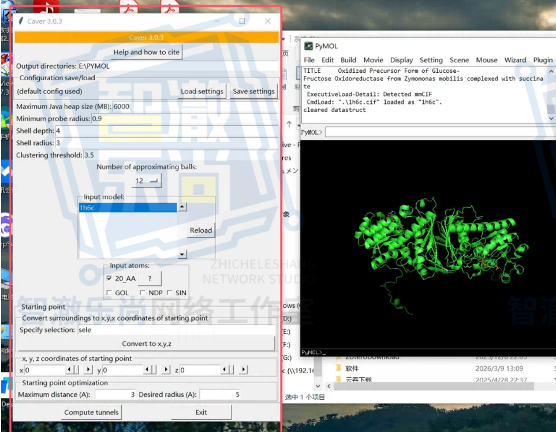Open Wizard menu in PyMOL
Screen dimensions: 556x432
coord(515,60)
